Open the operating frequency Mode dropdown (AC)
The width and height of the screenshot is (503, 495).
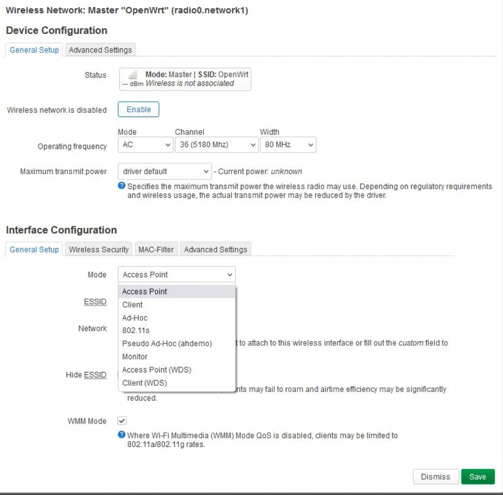click(x=145, y=145)
